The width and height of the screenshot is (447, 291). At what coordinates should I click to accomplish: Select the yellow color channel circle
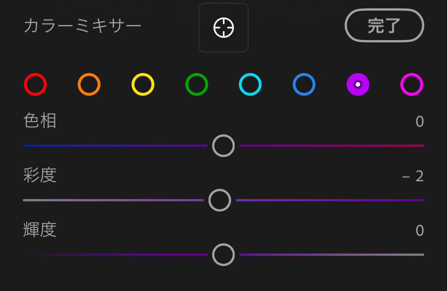click(x=143, y=84)
